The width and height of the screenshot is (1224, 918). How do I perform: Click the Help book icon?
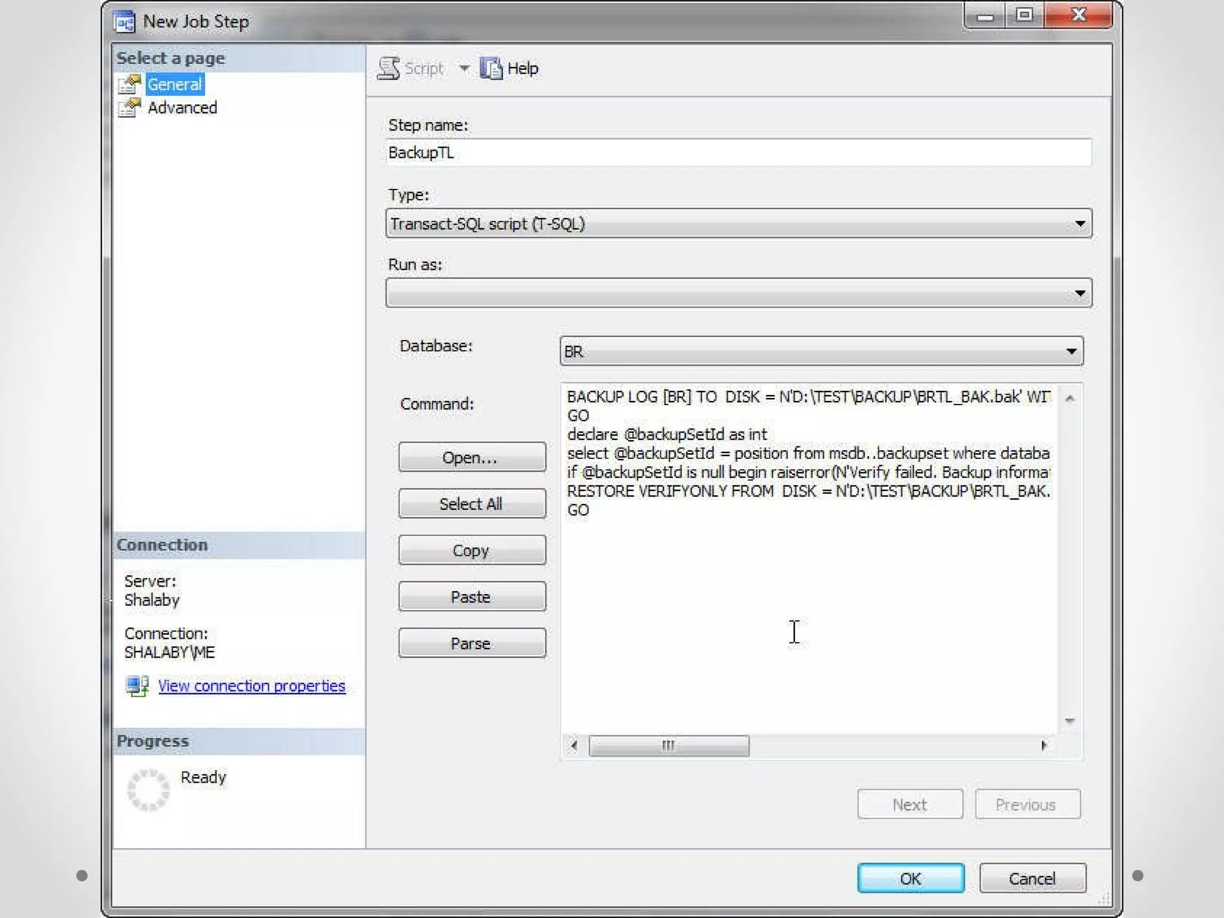point(491,68)
